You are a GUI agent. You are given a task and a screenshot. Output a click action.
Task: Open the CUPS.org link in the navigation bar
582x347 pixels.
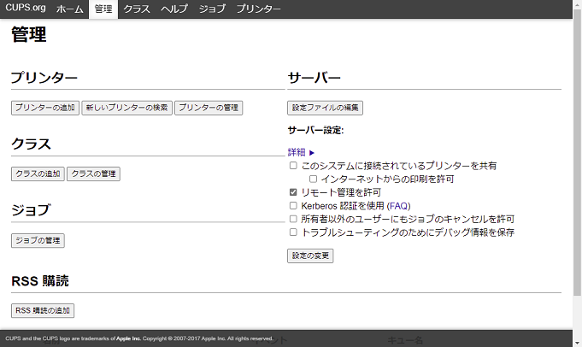tap(26, 8)
